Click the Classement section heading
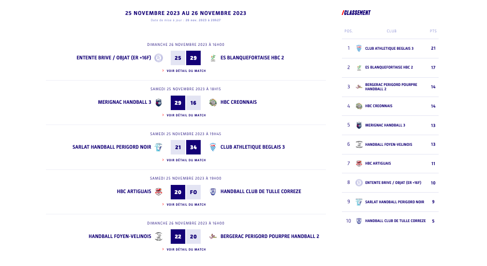Screen dimensions: 487x266 [x=356, y=13]
